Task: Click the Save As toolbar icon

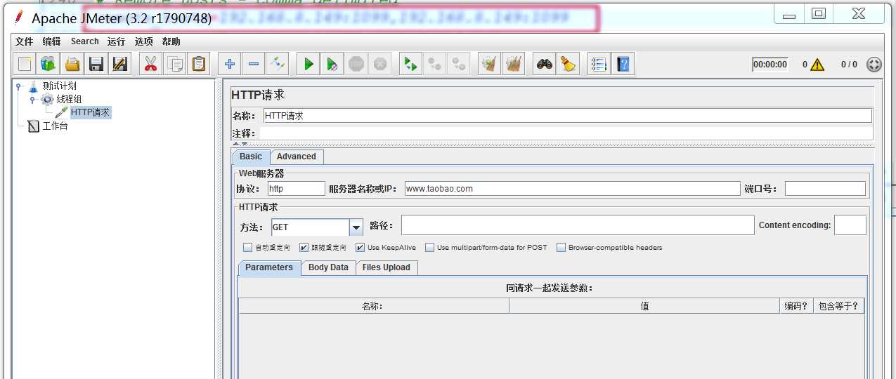Action: tap(120, 65)
